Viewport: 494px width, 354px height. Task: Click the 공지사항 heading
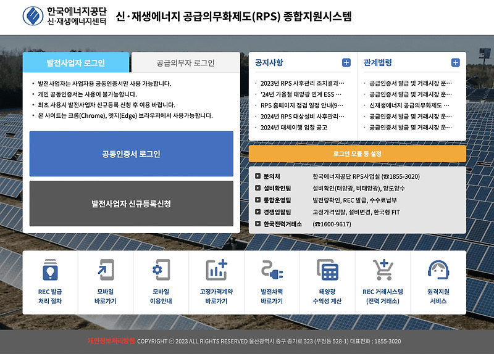[x=269, y=63]
